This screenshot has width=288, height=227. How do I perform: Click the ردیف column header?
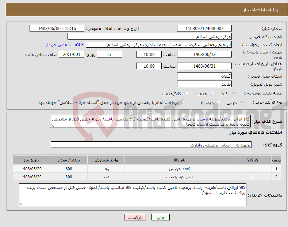pos(276,160)
